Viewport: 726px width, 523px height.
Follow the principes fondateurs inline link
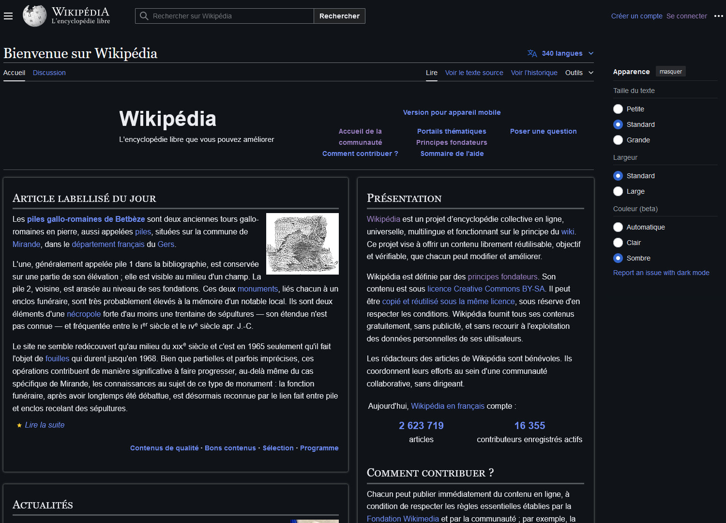click(x=503, y=277)
